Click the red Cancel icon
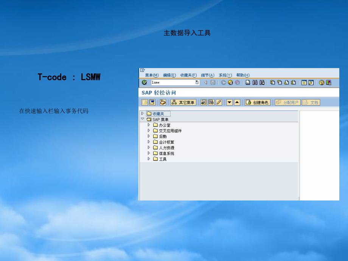Viewport: 348px width, 261px height. click(237, 82)
